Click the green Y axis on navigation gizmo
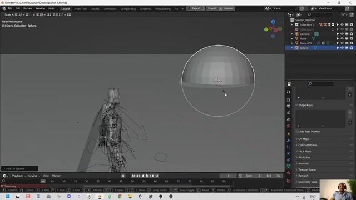 coord(266,29)
